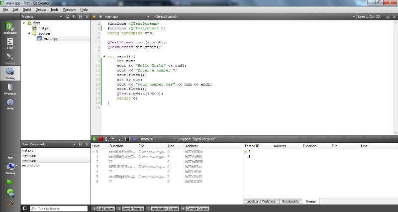Screen dimensions: 398x212
Task: Select first.pro in the project tree
Action: 44,28
